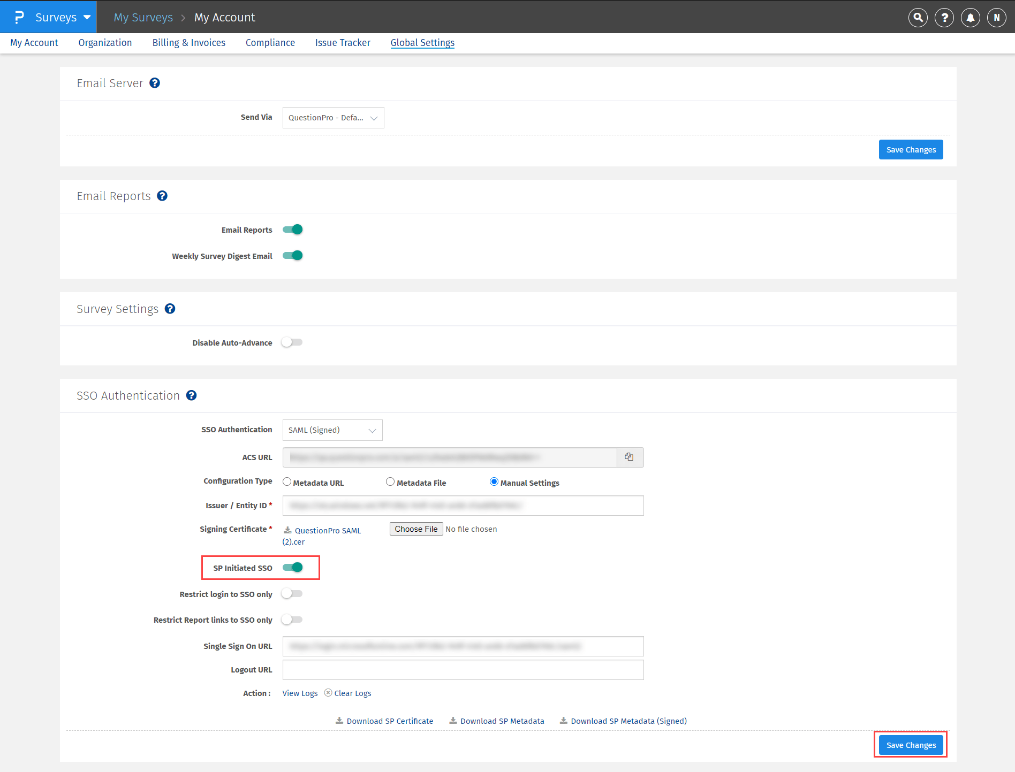Toggle Weekly Survey Digest Email switch
Screen dimensions: 1015x772
293,256
